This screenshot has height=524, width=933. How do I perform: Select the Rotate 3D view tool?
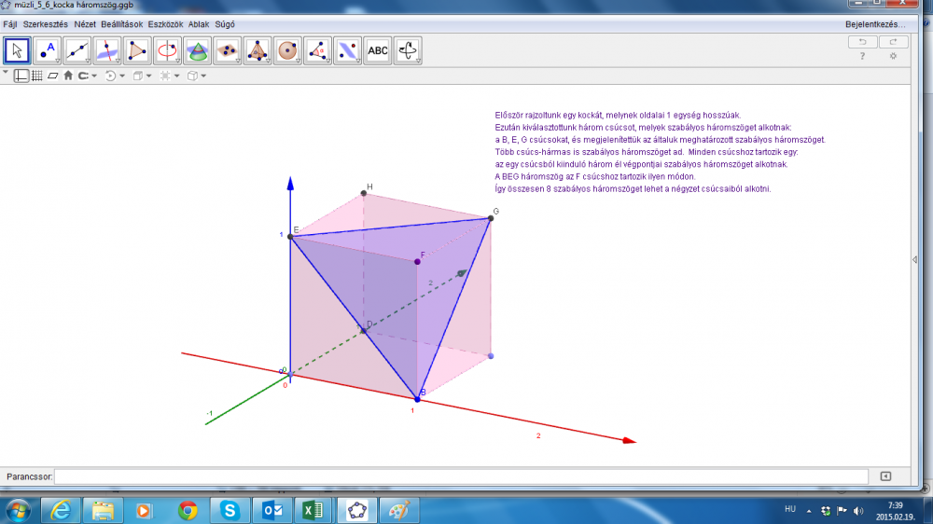(x=408, y=50)
